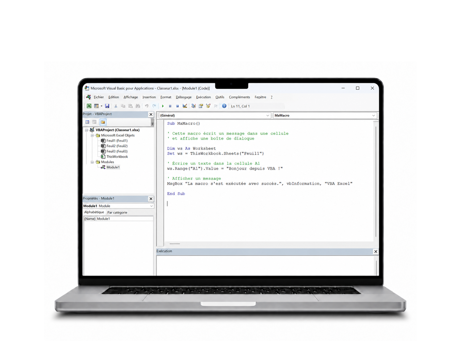Screen dimensions: 463x360
Task: Run the macro with the green play button
Action: [x=163, y=106]
